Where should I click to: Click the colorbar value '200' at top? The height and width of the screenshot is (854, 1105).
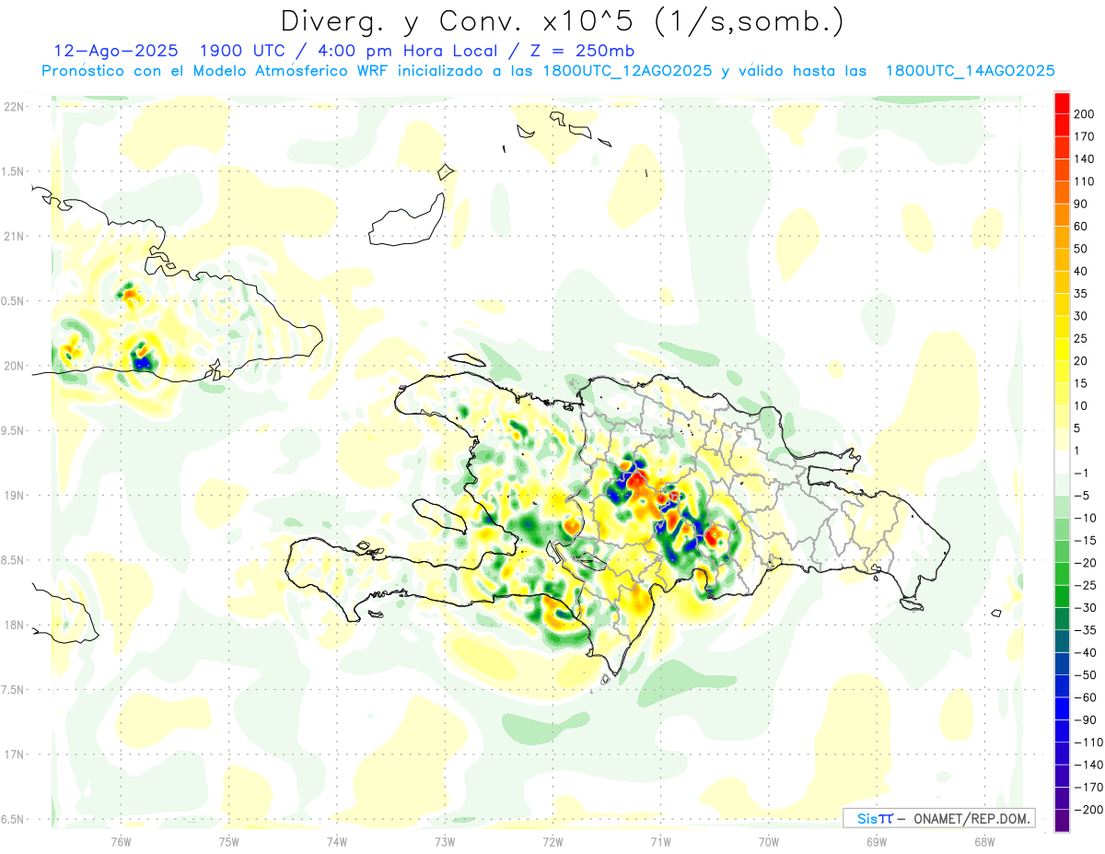click(1084, 114)
